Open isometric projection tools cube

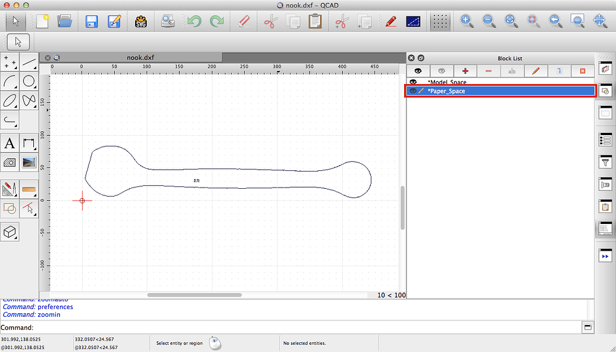10,232
